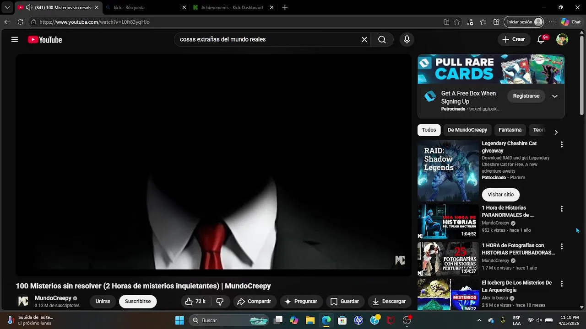Open the Pull Rare Cards ad banner
The height and width of the screenshot is (329, 586).
491,69
